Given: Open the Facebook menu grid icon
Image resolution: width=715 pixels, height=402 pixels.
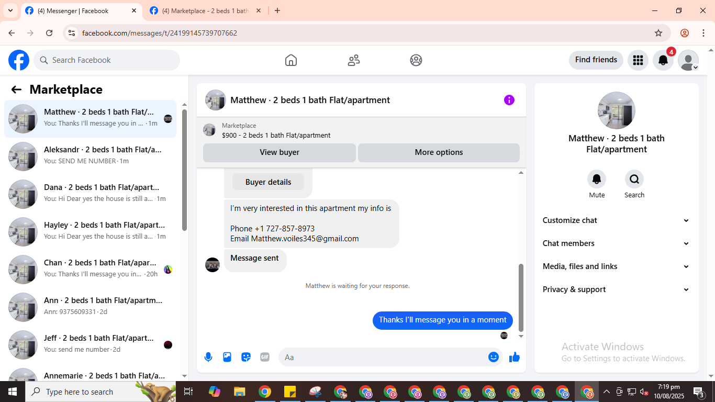Looking at the screenshot, I should pos(638,60).
